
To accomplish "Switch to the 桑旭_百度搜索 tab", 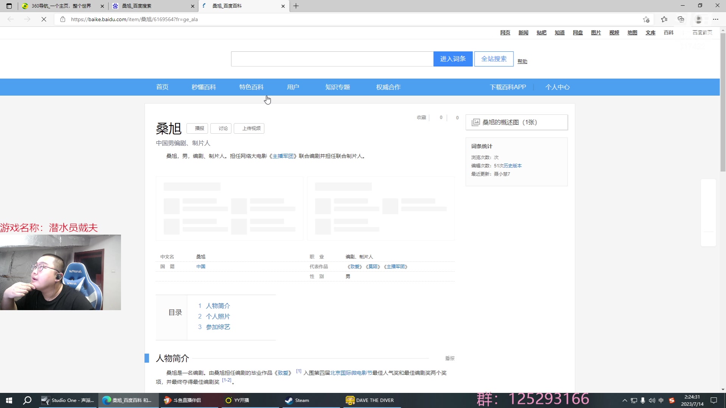I will [151, 6].
